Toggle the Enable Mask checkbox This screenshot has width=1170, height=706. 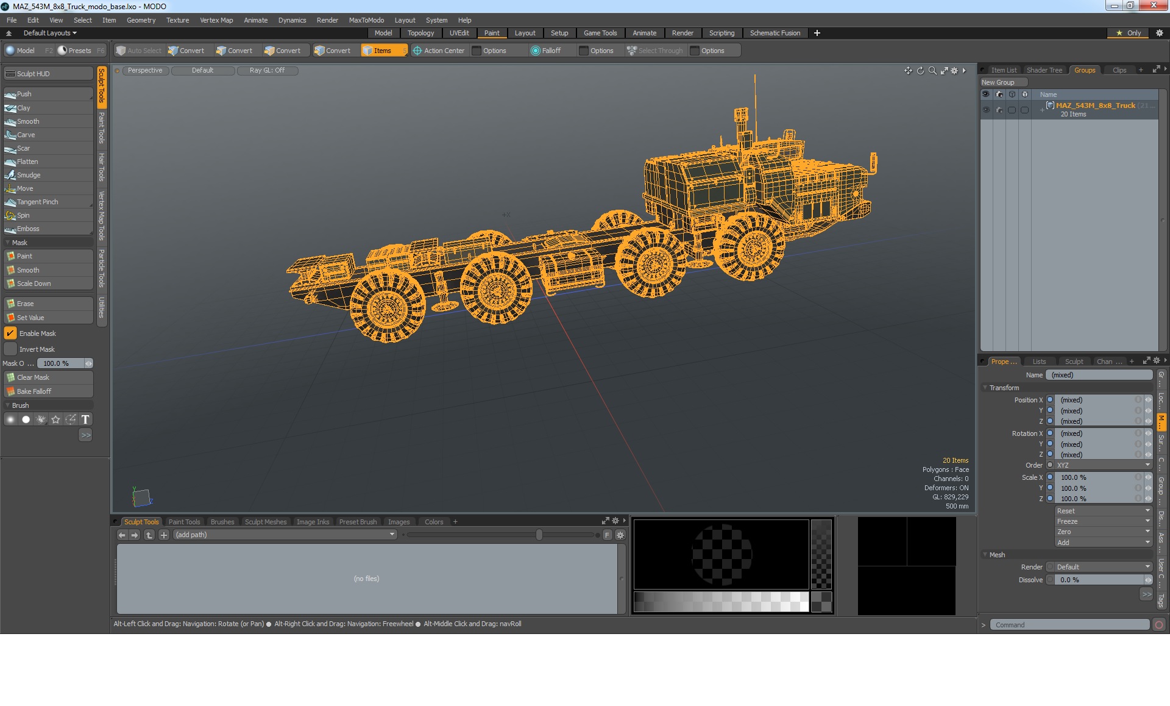click(x=10, y=333)
